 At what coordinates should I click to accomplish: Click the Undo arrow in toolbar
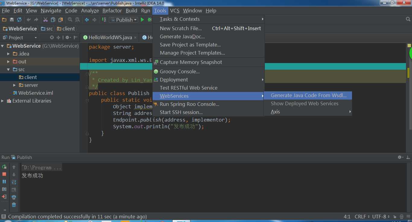pos(29,20)
